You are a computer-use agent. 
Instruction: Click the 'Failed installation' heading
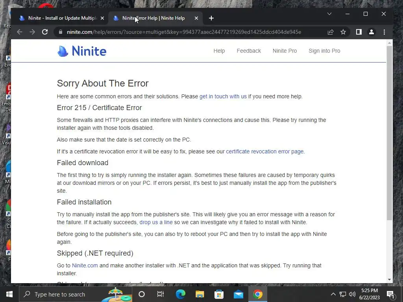(84, 202)
